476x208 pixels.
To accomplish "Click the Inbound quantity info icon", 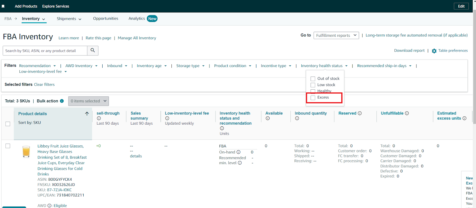I will pyautogui.click(x=297, y=118).
